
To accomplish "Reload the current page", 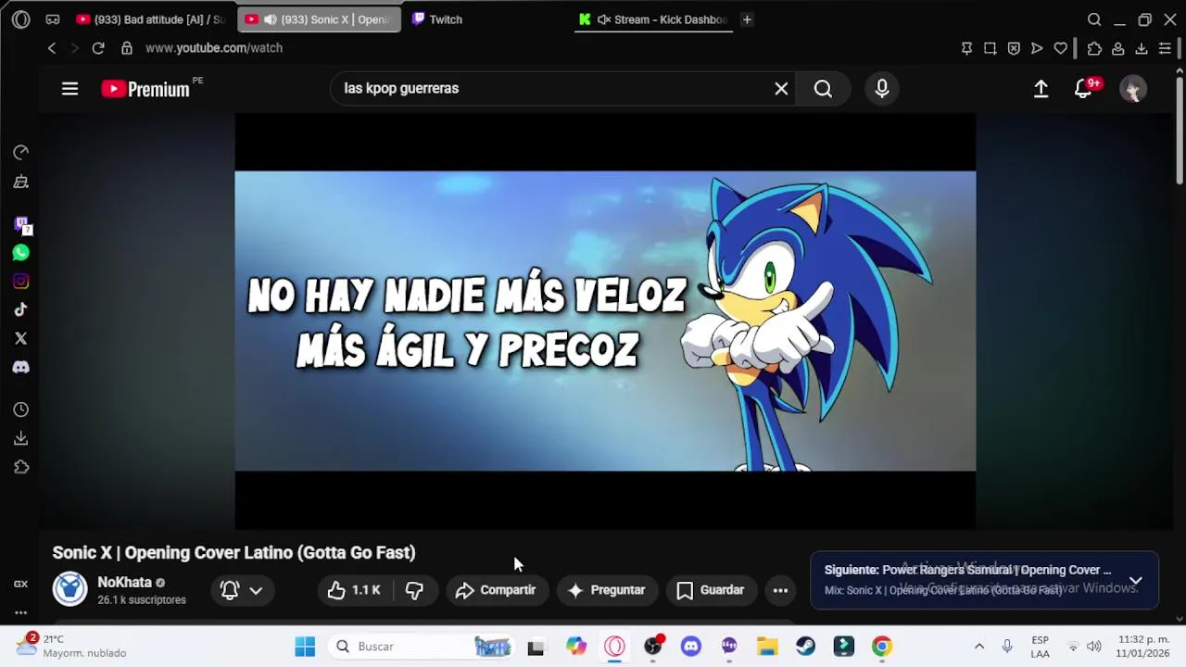I will click(98, 48).
